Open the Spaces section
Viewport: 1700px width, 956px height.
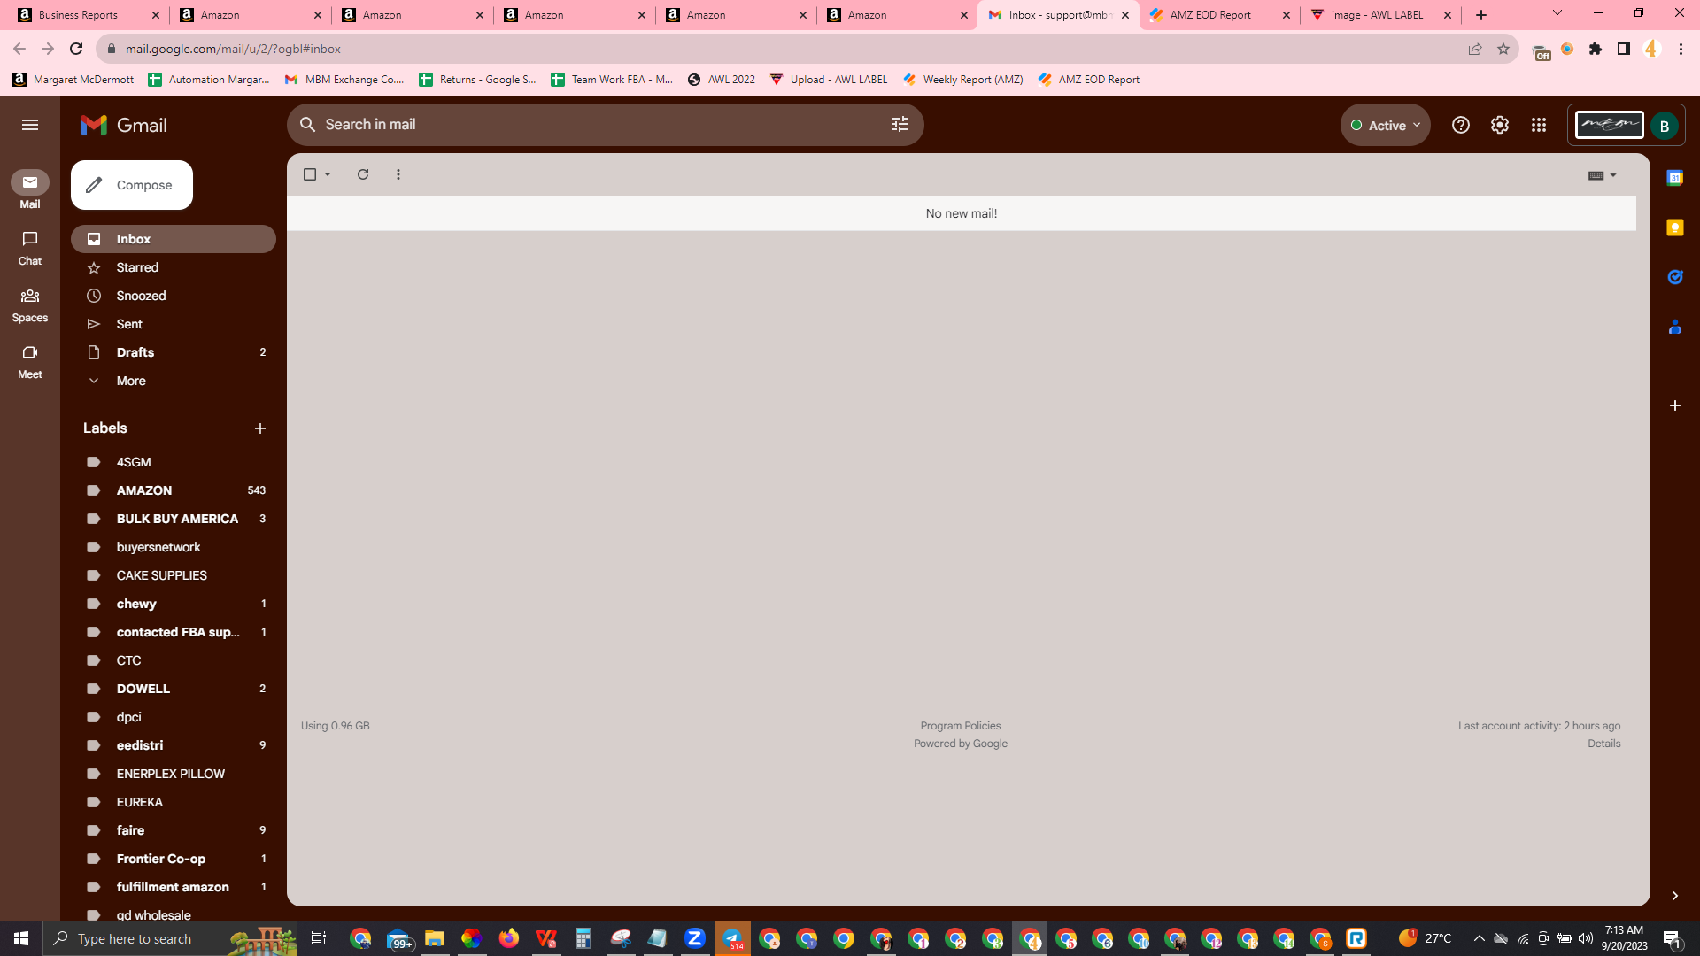coord(30,305)
